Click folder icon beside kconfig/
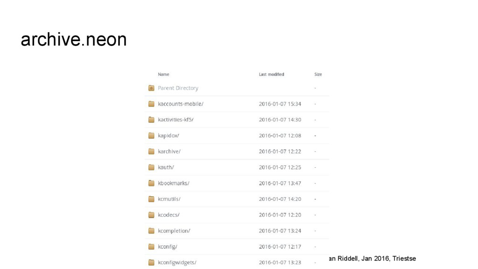 point(151,247)
